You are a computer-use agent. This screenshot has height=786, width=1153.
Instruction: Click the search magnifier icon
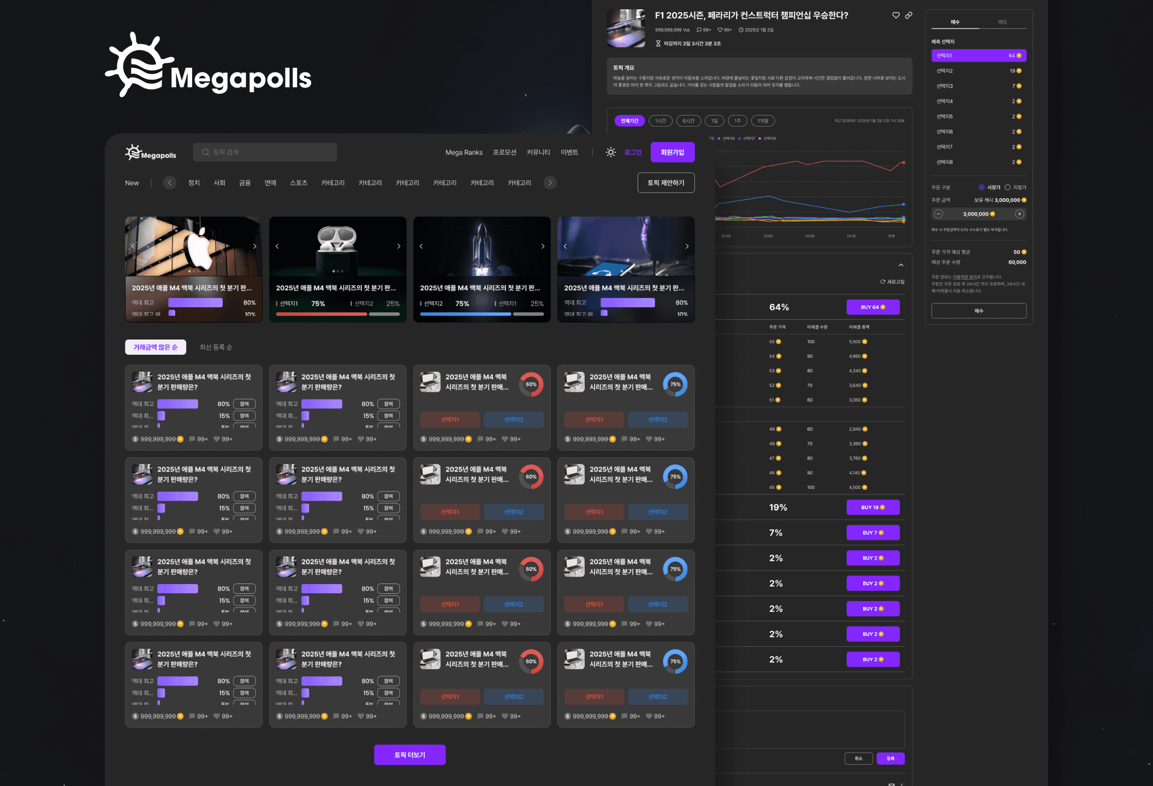(205, 152)
